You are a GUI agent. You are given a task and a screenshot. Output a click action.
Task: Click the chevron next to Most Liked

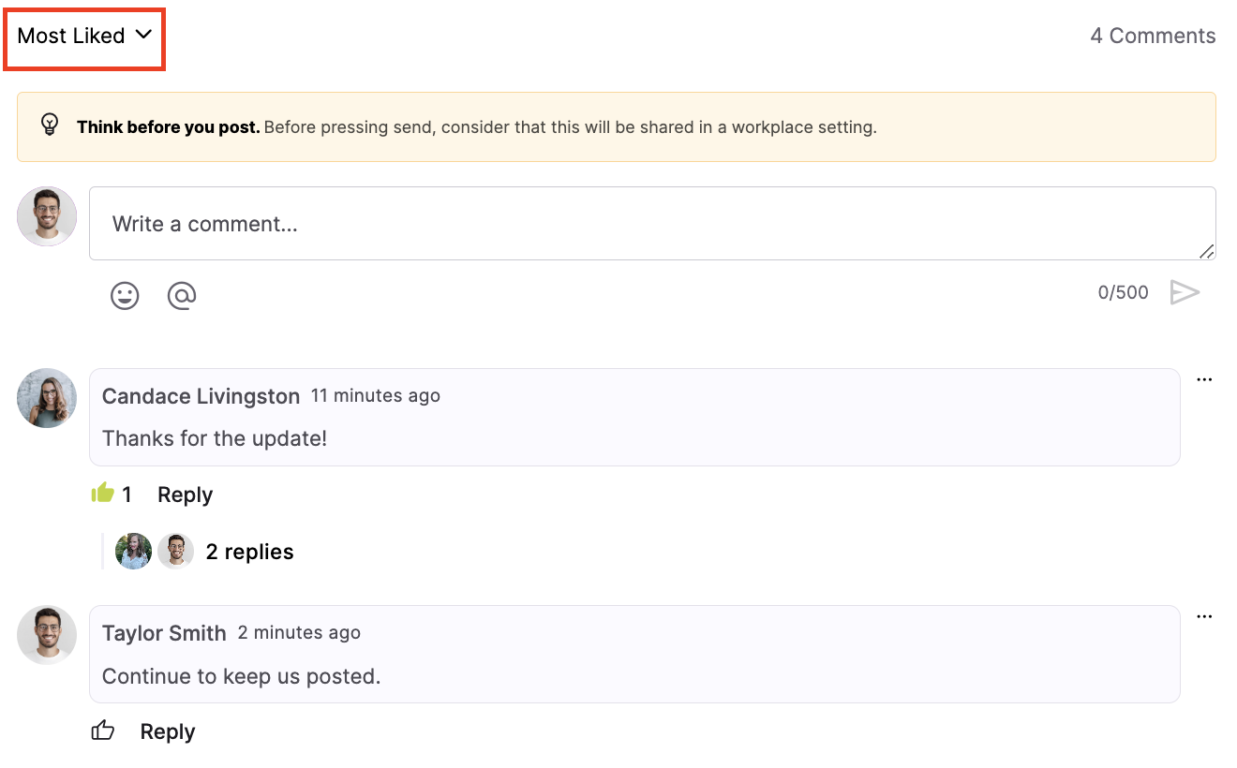[143, 36]
